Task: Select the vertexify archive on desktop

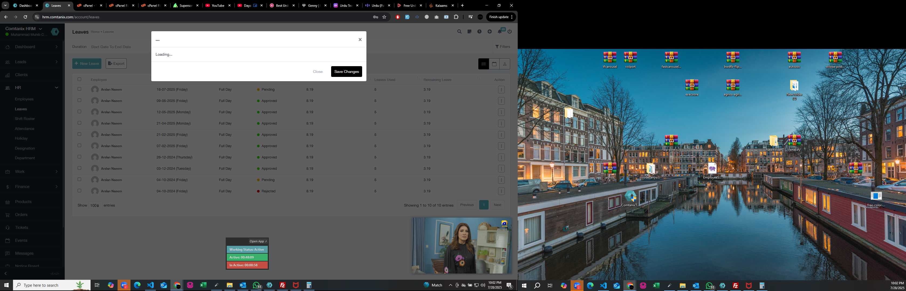Action: (794, 143)
